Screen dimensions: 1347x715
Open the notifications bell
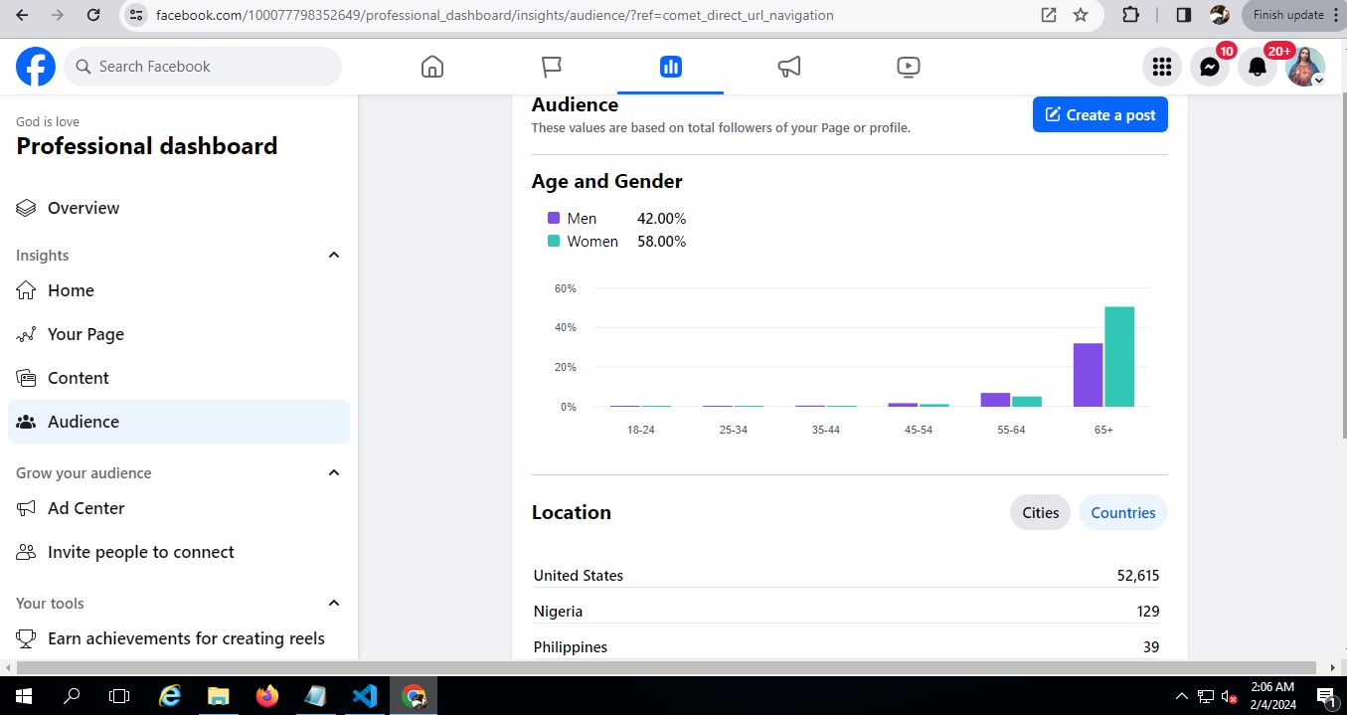coord(1257,67)
